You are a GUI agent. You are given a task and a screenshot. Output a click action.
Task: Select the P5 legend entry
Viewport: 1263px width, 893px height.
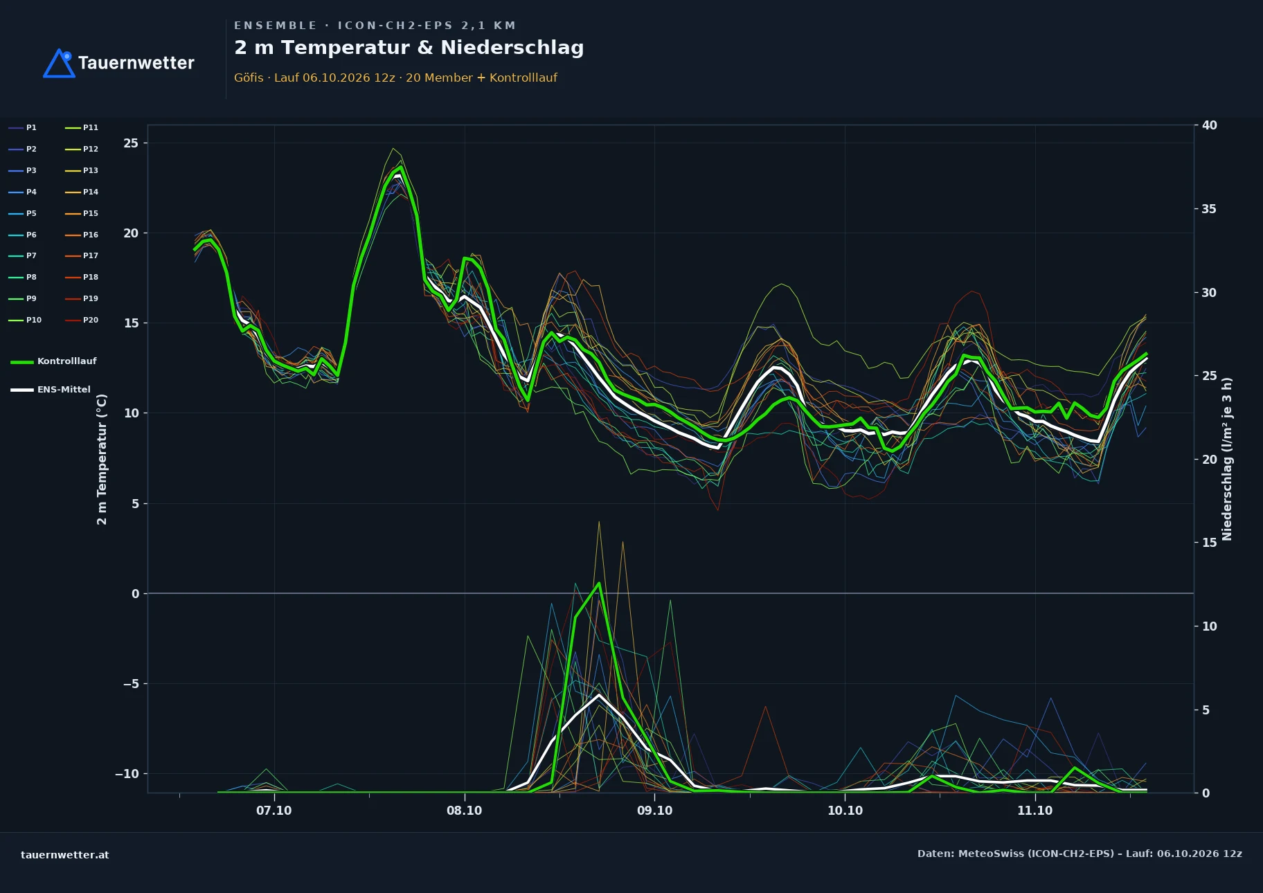(22, 213)
